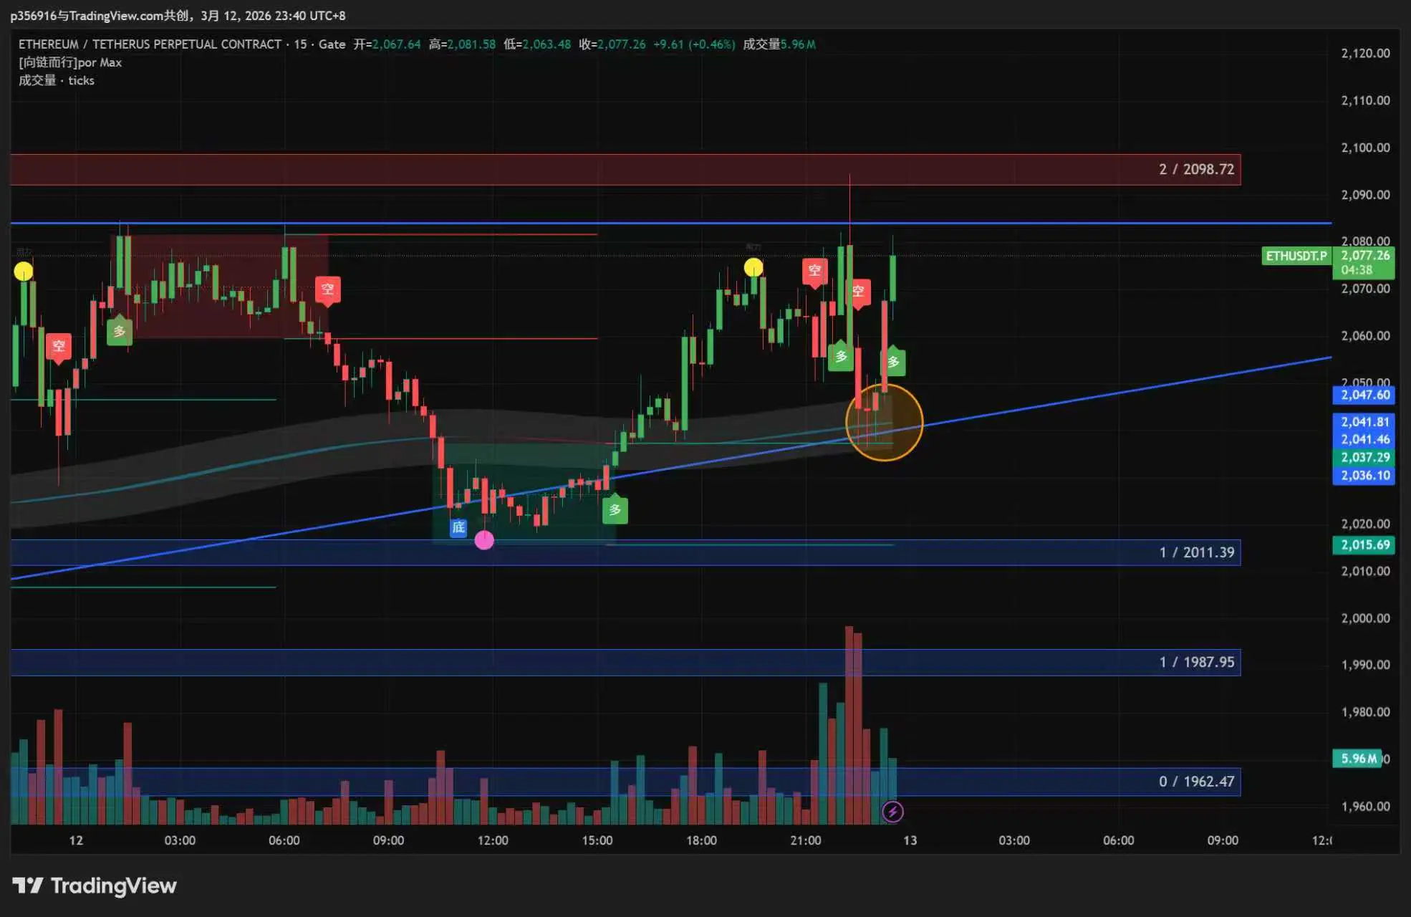Click the [向链而行]por Max indicator name

[x=70, y=62]
